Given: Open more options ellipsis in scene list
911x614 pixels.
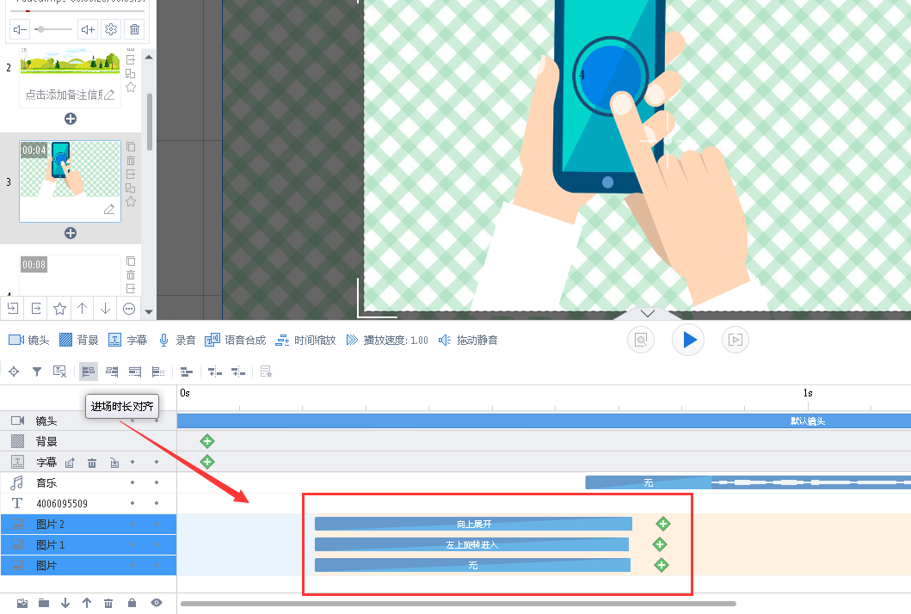Looking at the screenshot, I should [x=129, y=308].
